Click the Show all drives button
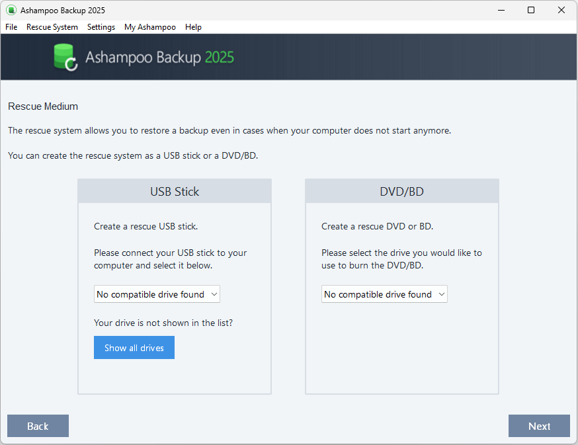578x445 pixels. [x=134, y=347]
